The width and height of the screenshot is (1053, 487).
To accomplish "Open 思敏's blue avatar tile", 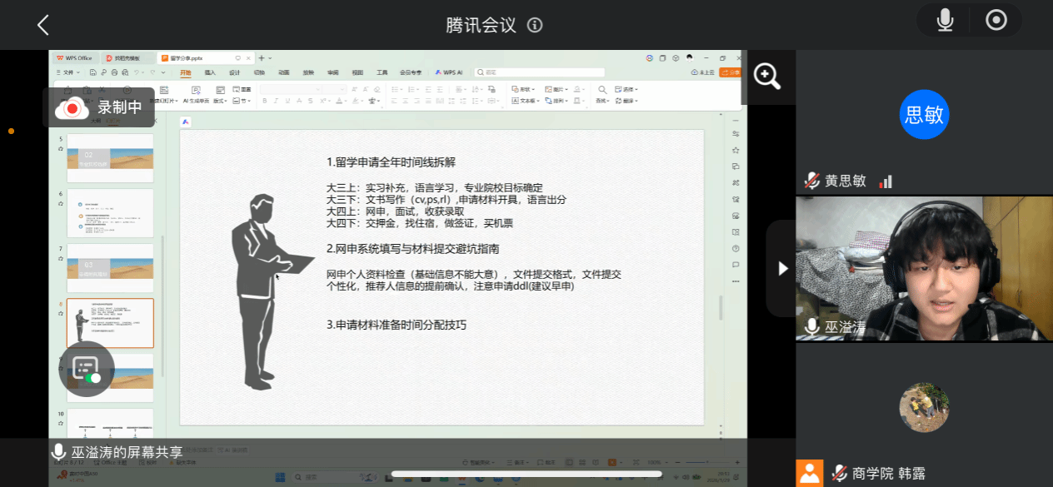I will tap(924, 114).
